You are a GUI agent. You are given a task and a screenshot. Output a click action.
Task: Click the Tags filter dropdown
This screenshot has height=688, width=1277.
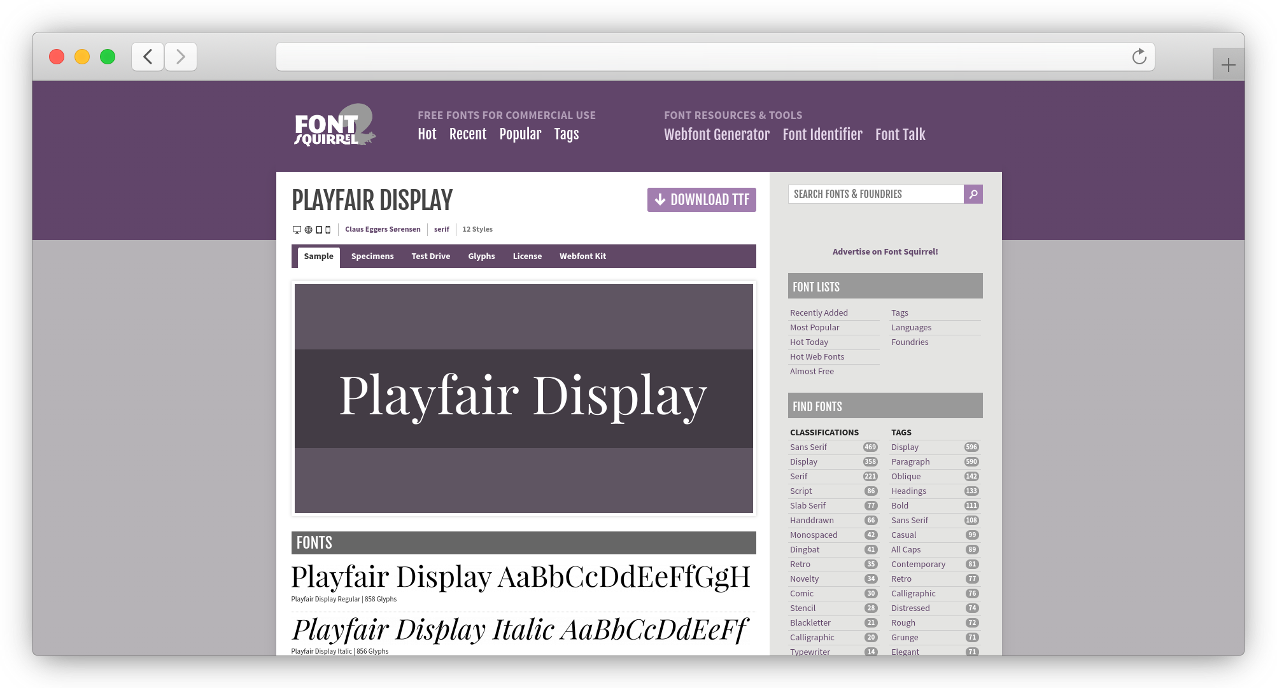coord(566,134)
